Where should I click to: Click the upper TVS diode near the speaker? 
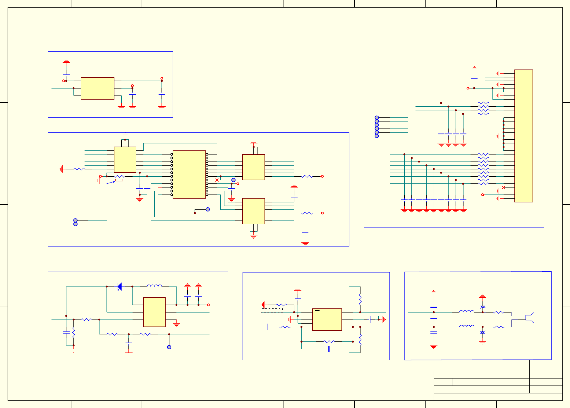(x=483, y=307)
